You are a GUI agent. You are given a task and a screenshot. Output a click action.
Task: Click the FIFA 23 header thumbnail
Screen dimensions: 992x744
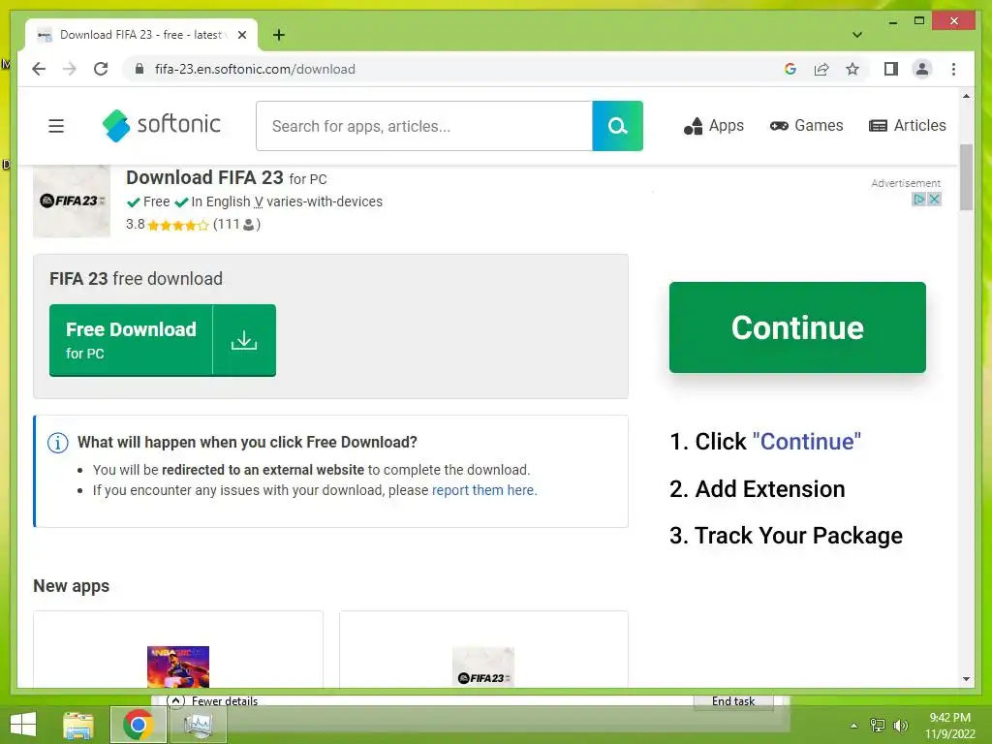[72, 201]
